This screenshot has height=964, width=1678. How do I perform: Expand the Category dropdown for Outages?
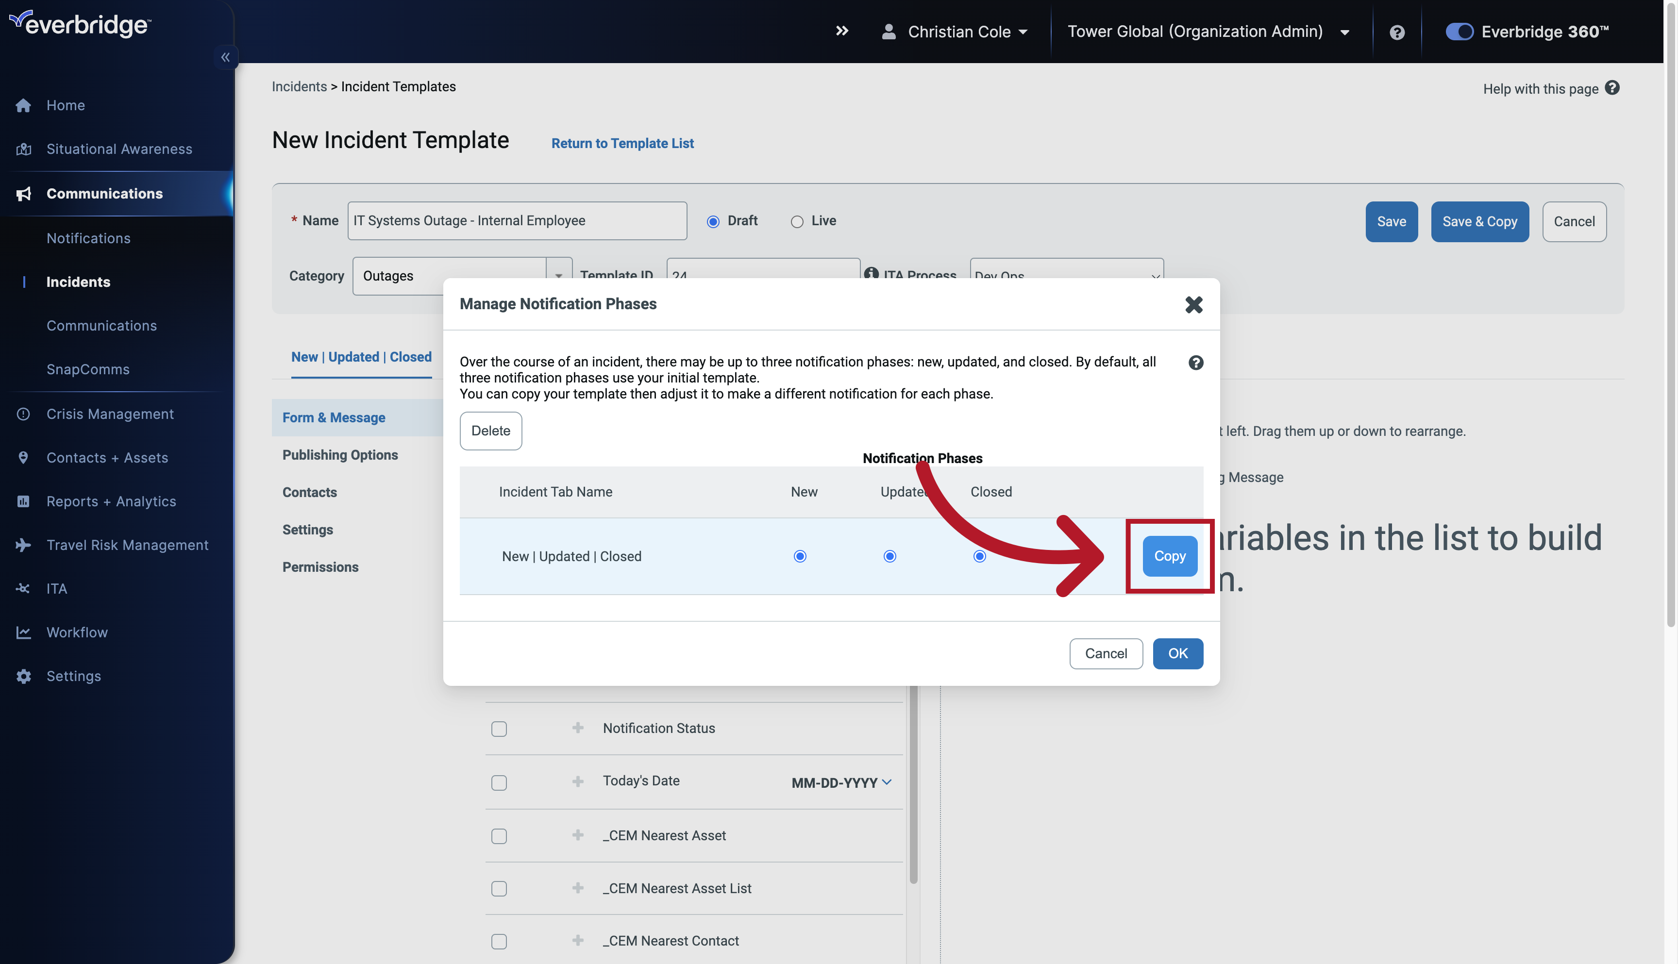click(x=558, y=275)
